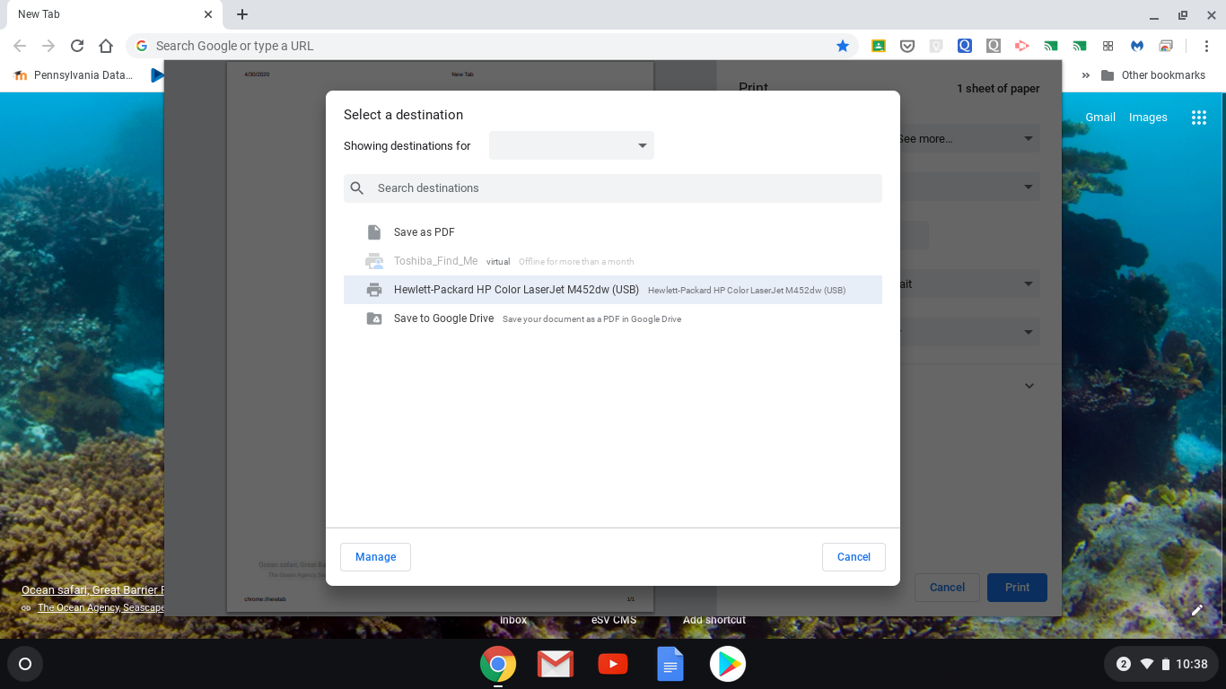The height and width of the screenshot is (689, 1226).
Task: Choose Save to Google Drive destination
Action: tap(613, 318)
